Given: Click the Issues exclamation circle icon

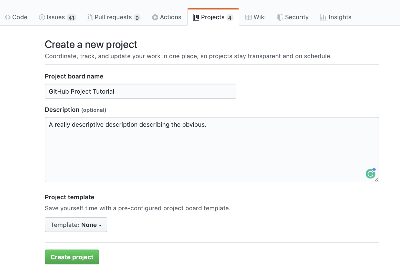Looking at the screenshot, I should (42, 17).
